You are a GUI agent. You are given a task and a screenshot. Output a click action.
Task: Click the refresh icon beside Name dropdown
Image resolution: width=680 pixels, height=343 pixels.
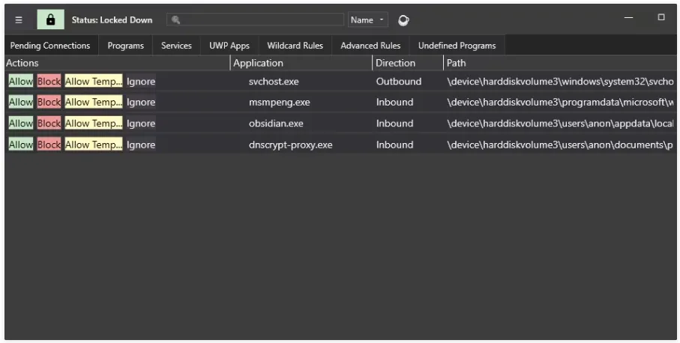coord(403,20)
